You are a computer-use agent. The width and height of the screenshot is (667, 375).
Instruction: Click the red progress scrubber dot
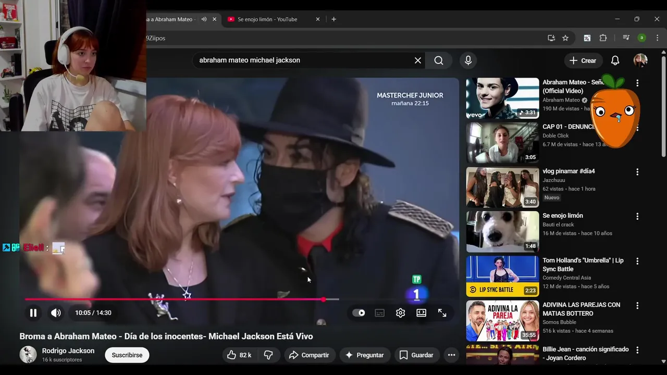pos(324,299)
